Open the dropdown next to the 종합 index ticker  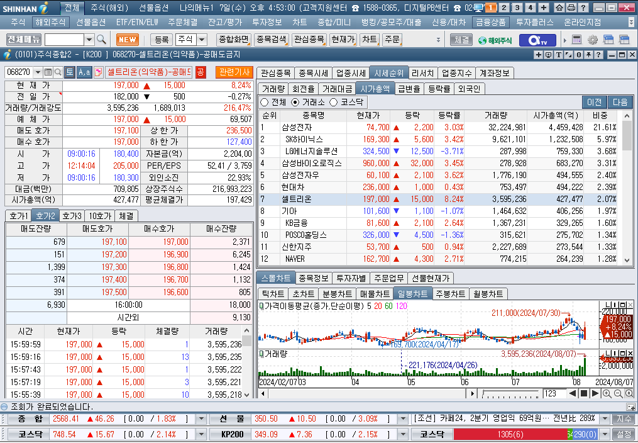click(x=201, y=418)
